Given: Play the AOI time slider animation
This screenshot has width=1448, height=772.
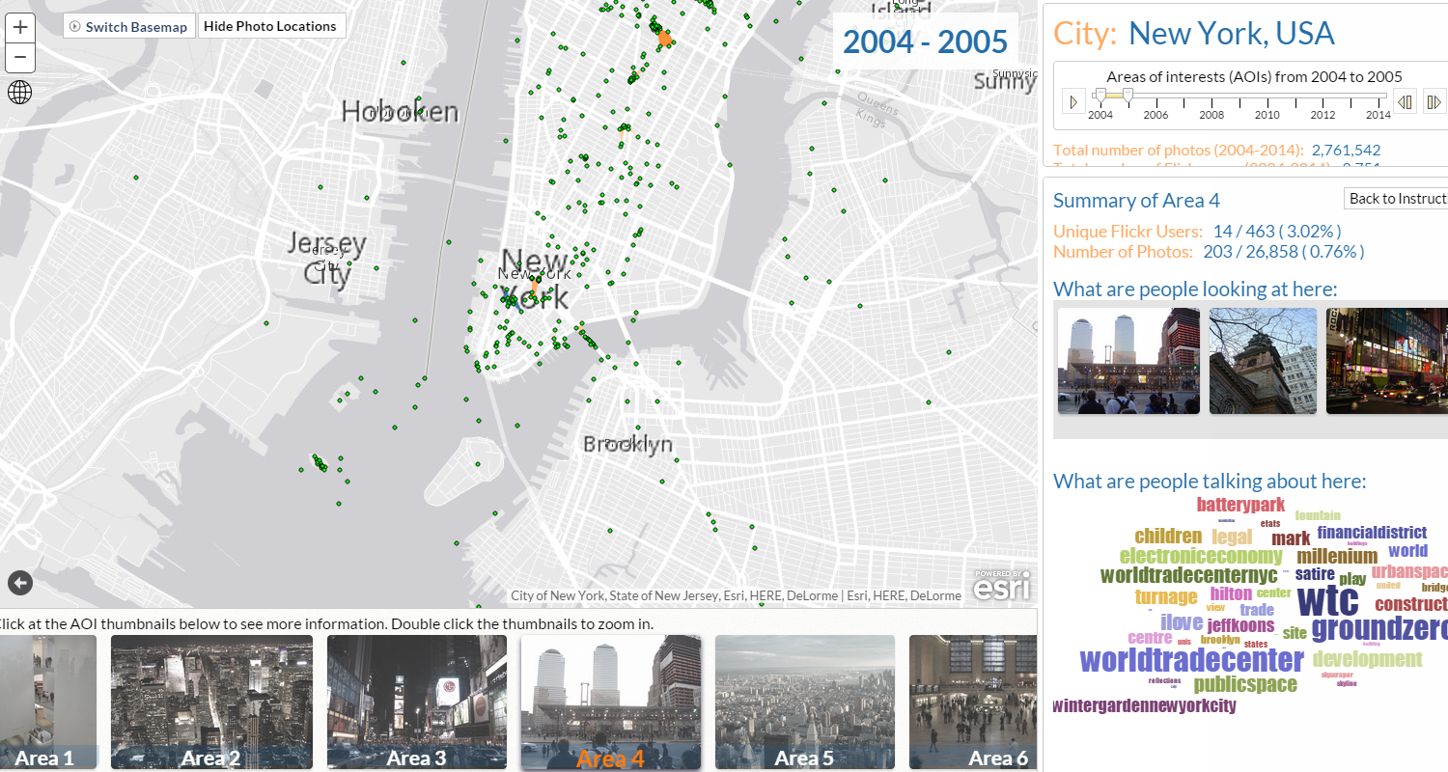Looking at the screenshot, I should [x=1073, y=101].
